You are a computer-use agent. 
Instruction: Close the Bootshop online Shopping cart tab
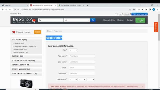pos(55,5)
